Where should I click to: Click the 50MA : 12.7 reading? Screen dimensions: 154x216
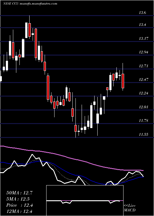point(19,193)
